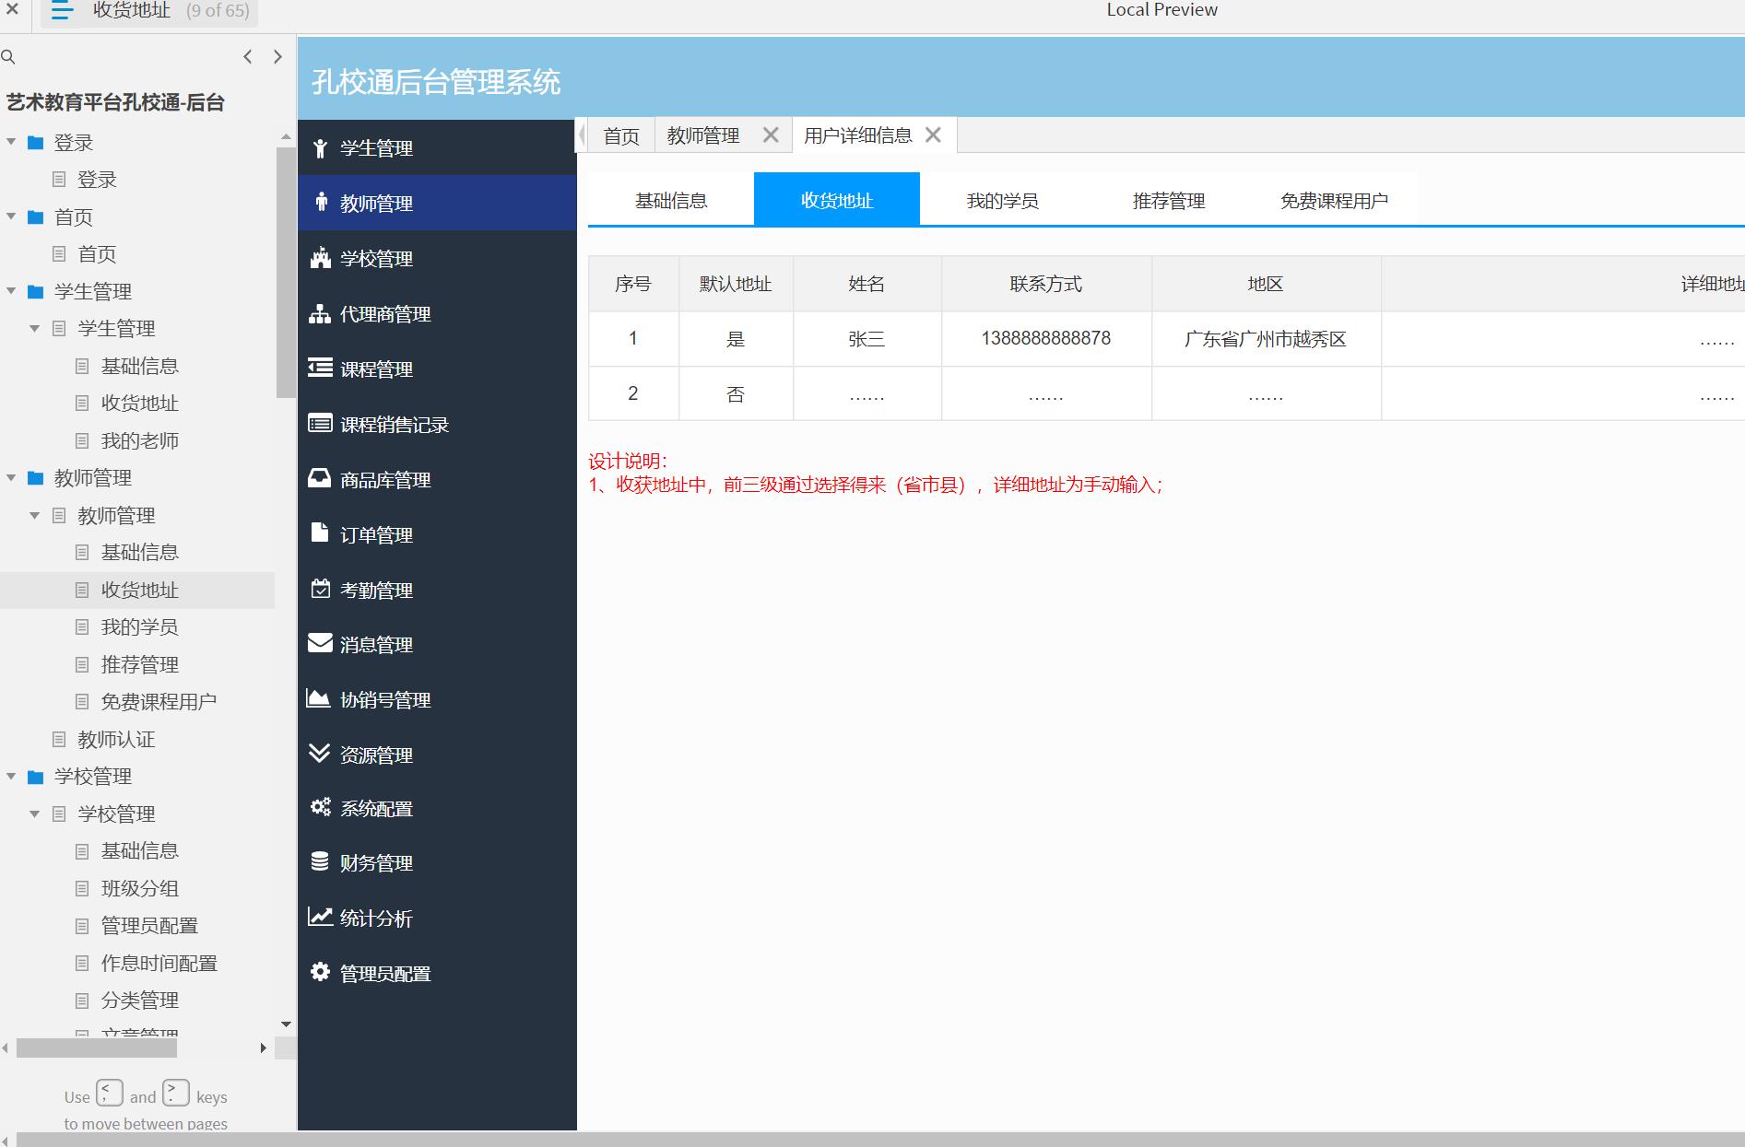
Task: Collapse the 学校管理 folder arrow
Action: click(11, 777)
